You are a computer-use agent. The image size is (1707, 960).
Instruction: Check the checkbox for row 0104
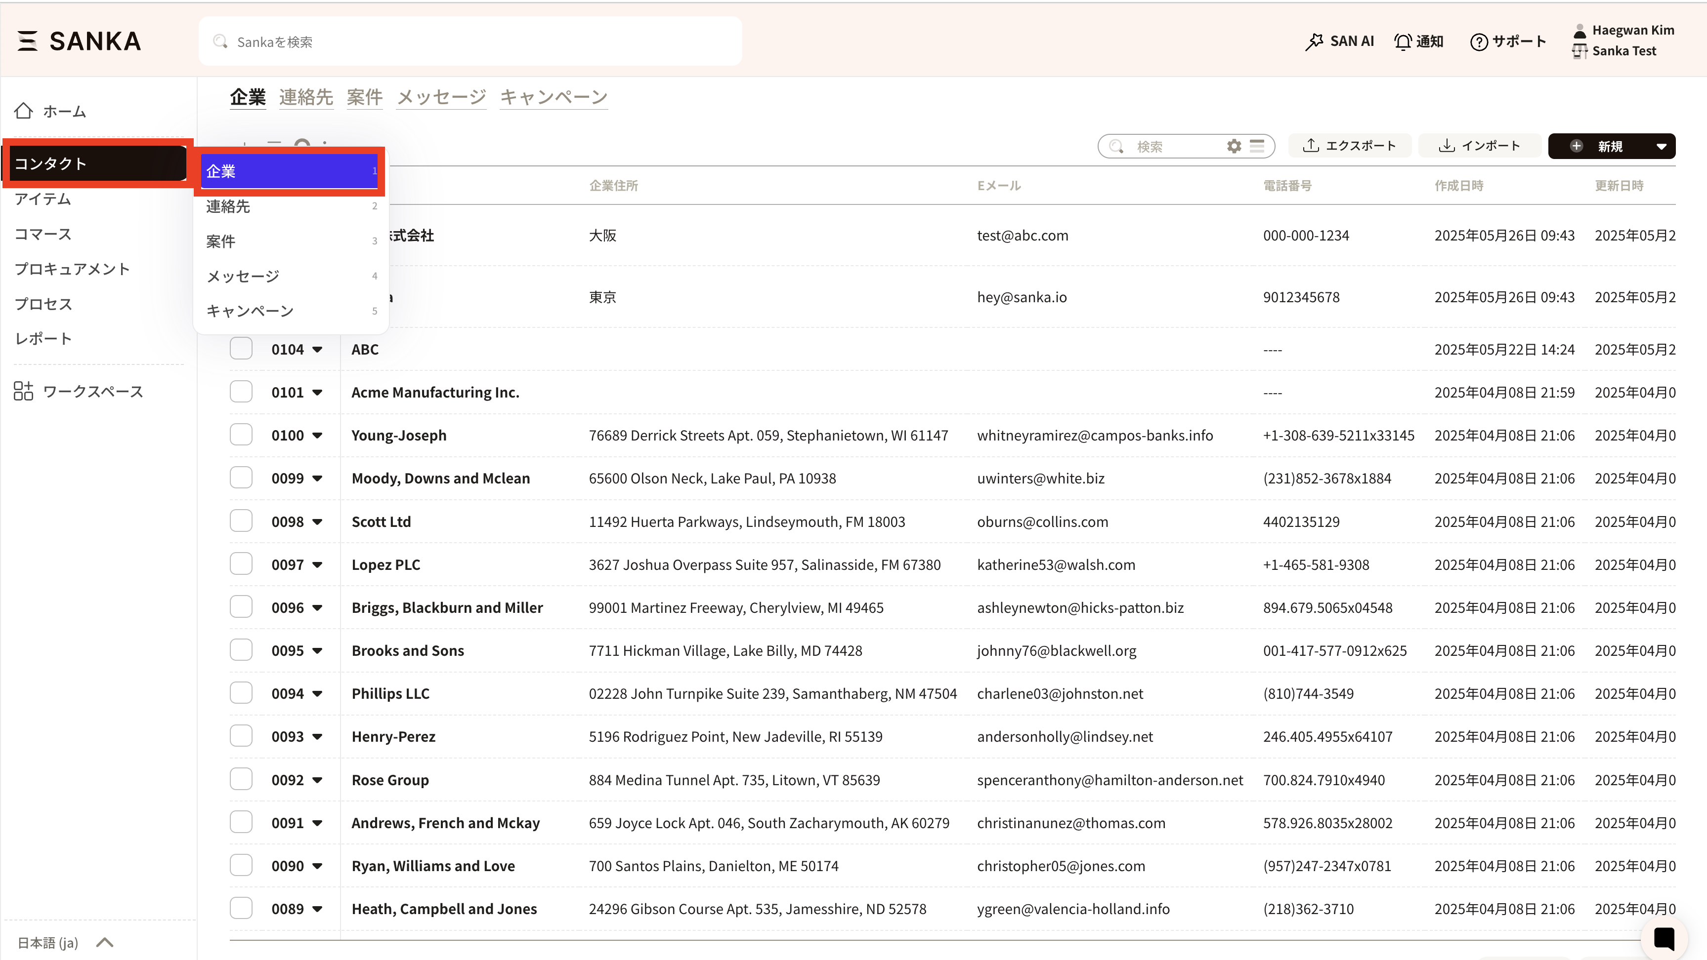241,349
